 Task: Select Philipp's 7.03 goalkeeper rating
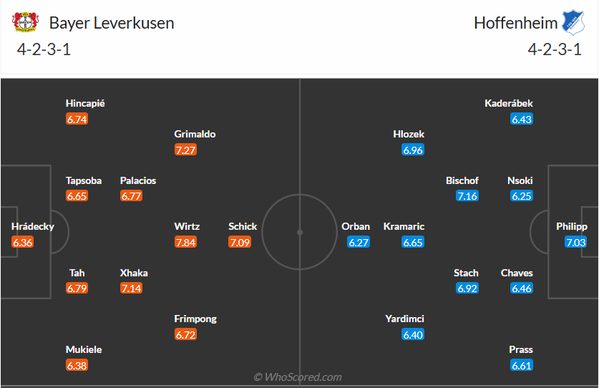[575, 242]
